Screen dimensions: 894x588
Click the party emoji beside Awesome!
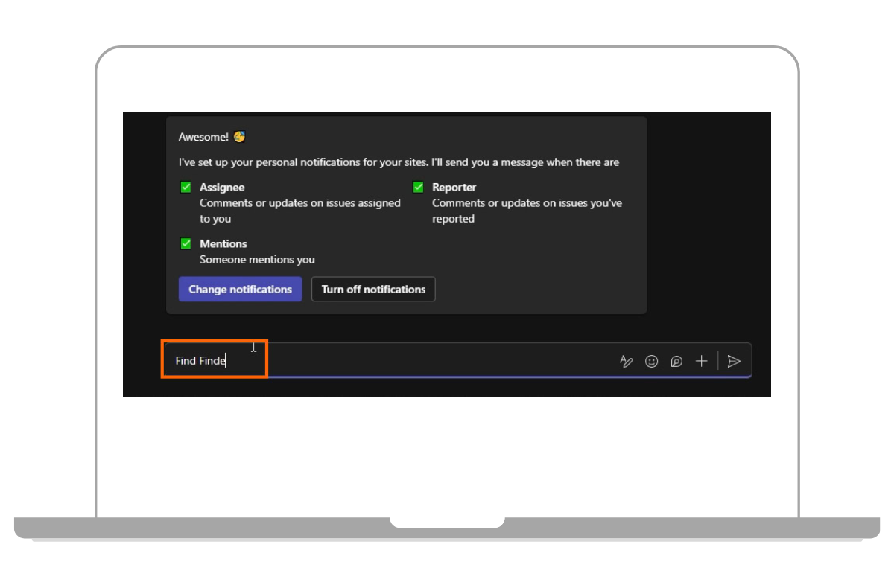239,137
